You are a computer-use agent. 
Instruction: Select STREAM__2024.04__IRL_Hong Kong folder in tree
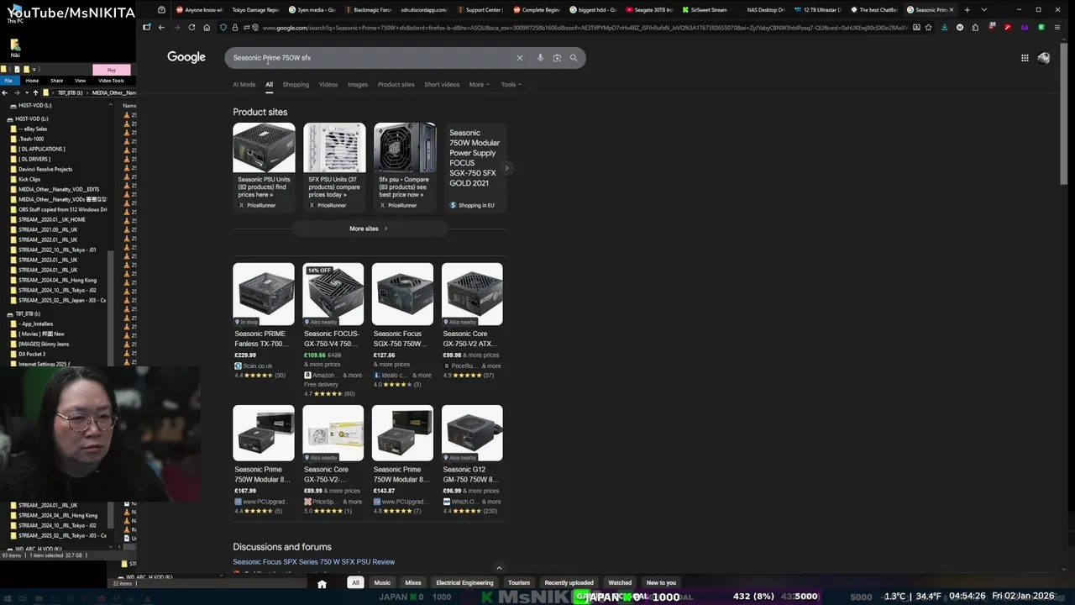(57, 280)
